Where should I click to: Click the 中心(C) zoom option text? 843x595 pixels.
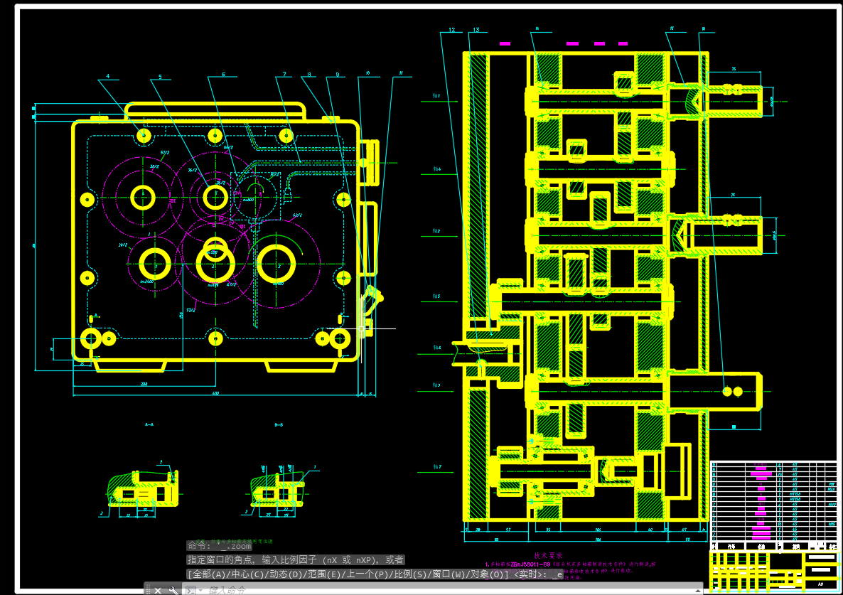pos(248,574)
